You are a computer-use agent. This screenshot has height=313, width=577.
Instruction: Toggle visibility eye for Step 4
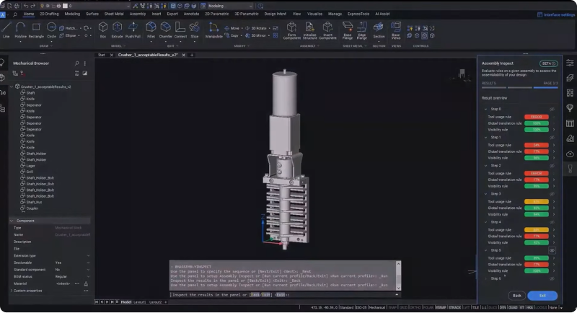pos(552,222)
